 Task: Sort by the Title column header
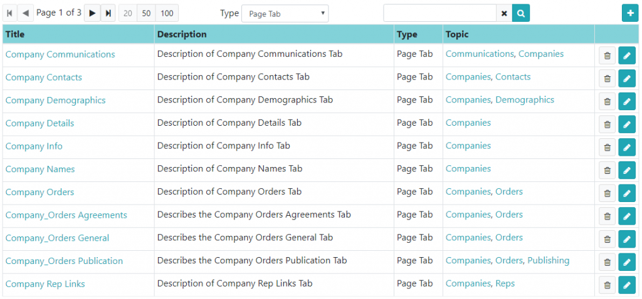pyautogui.click(x=15, y=34)
